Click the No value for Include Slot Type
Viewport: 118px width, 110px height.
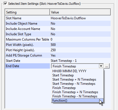coord(80,34)
